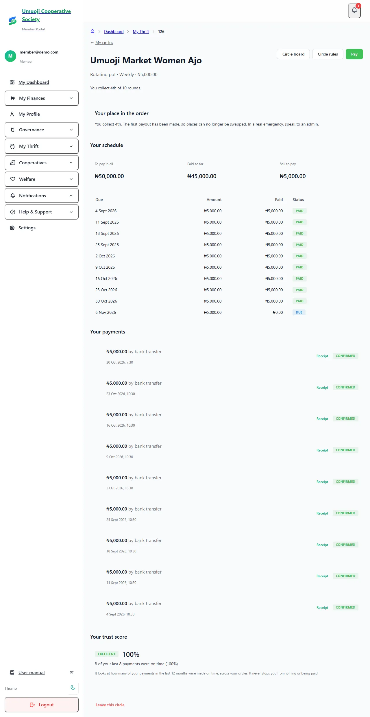Click the Umuoji Cooperative Society logo

click(x=12, y=21)
